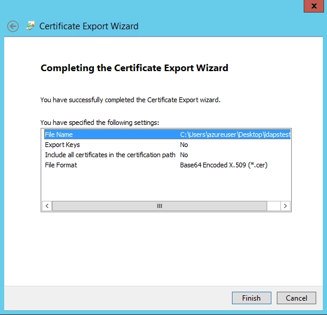Click Base64 Encoded X.509 (*.cer) value
This screenshot has width=327, height=315.
(x=224, y=165)
